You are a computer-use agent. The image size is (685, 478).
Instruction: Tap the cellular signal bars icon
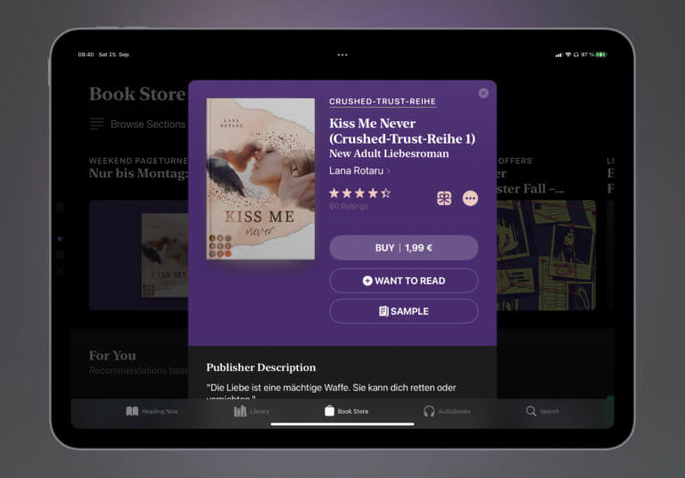coord(558,55)
